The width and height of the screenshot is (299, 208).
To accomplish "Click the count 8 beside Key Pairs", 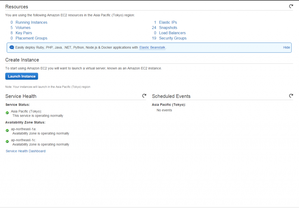I will 12,33.
